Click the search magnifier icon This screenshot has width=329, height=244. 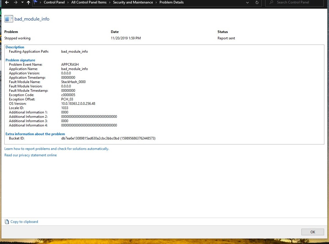coord(271,2)
